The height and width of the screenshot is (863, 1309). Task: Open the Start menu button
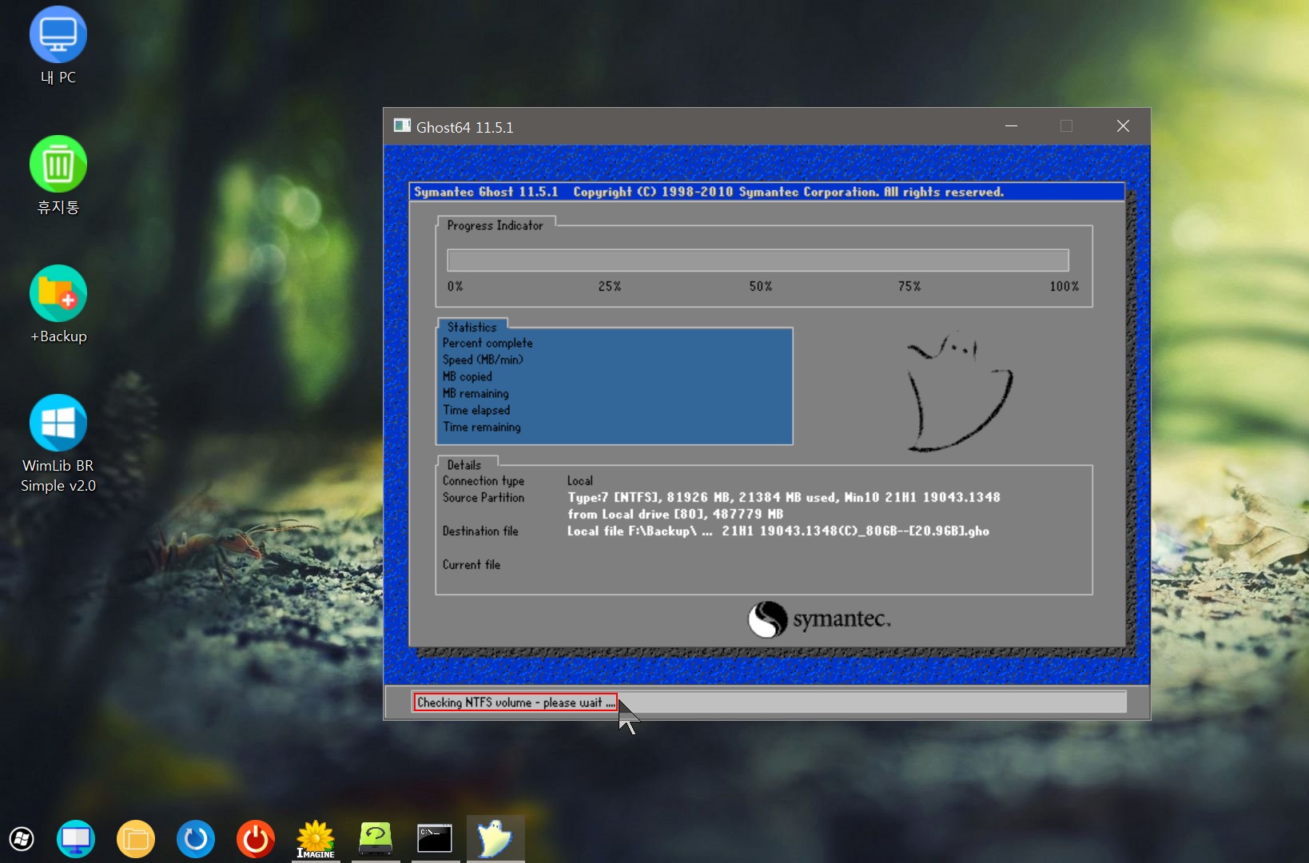(22, 839)
